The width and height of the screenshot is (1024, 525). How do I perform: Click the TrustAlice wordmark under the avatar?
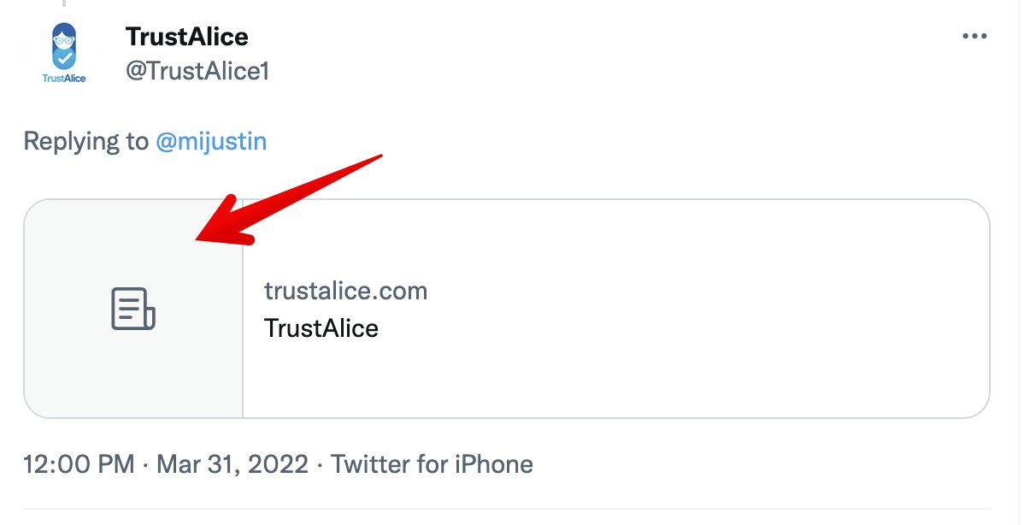coord(63,78)
